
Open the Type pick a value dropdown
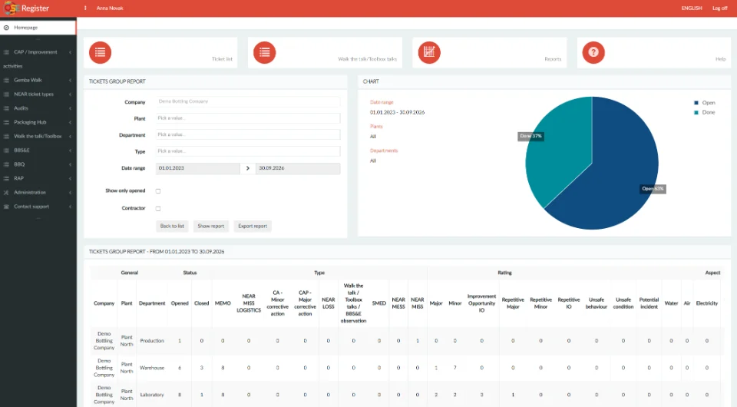tap(248, 151)
